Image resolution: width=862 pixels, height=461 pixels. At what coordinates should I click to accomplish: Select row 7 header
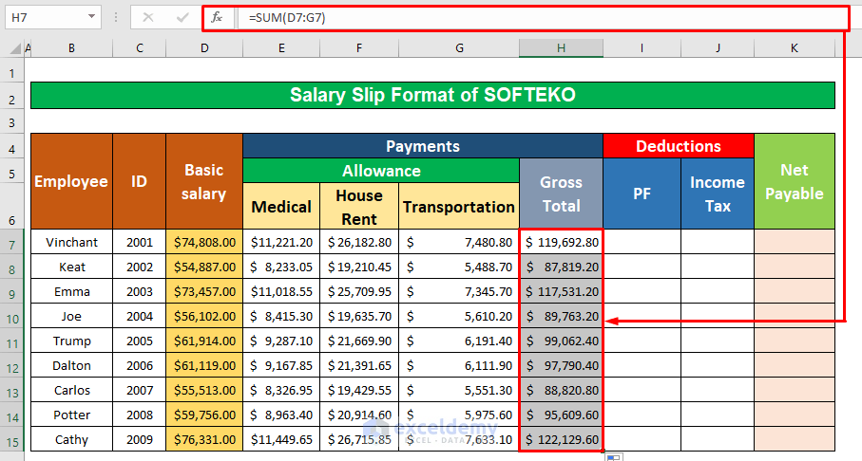[11, 245]
